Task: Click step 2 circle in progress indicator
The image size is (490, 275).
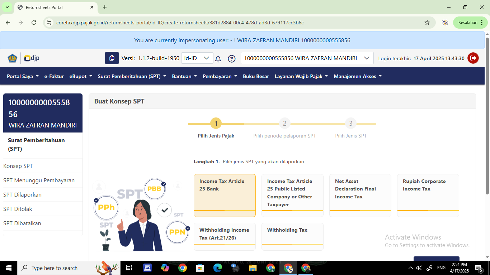Action: coord(284,124)
